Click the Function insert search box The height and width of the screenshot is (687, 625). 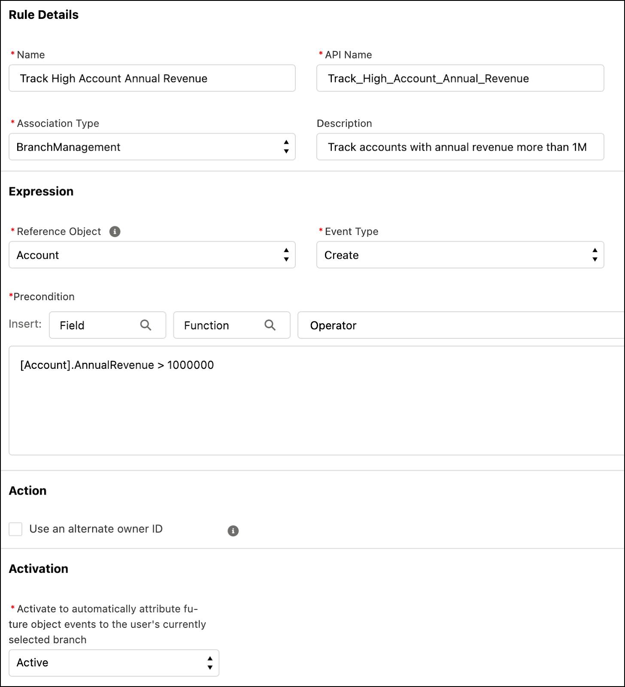click(232, 325)
